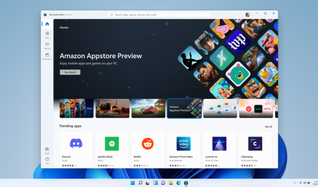Select the Amazon Appstore Preview thumbnail
Viewport: 318px width, 187px height.
click(184, 108)
